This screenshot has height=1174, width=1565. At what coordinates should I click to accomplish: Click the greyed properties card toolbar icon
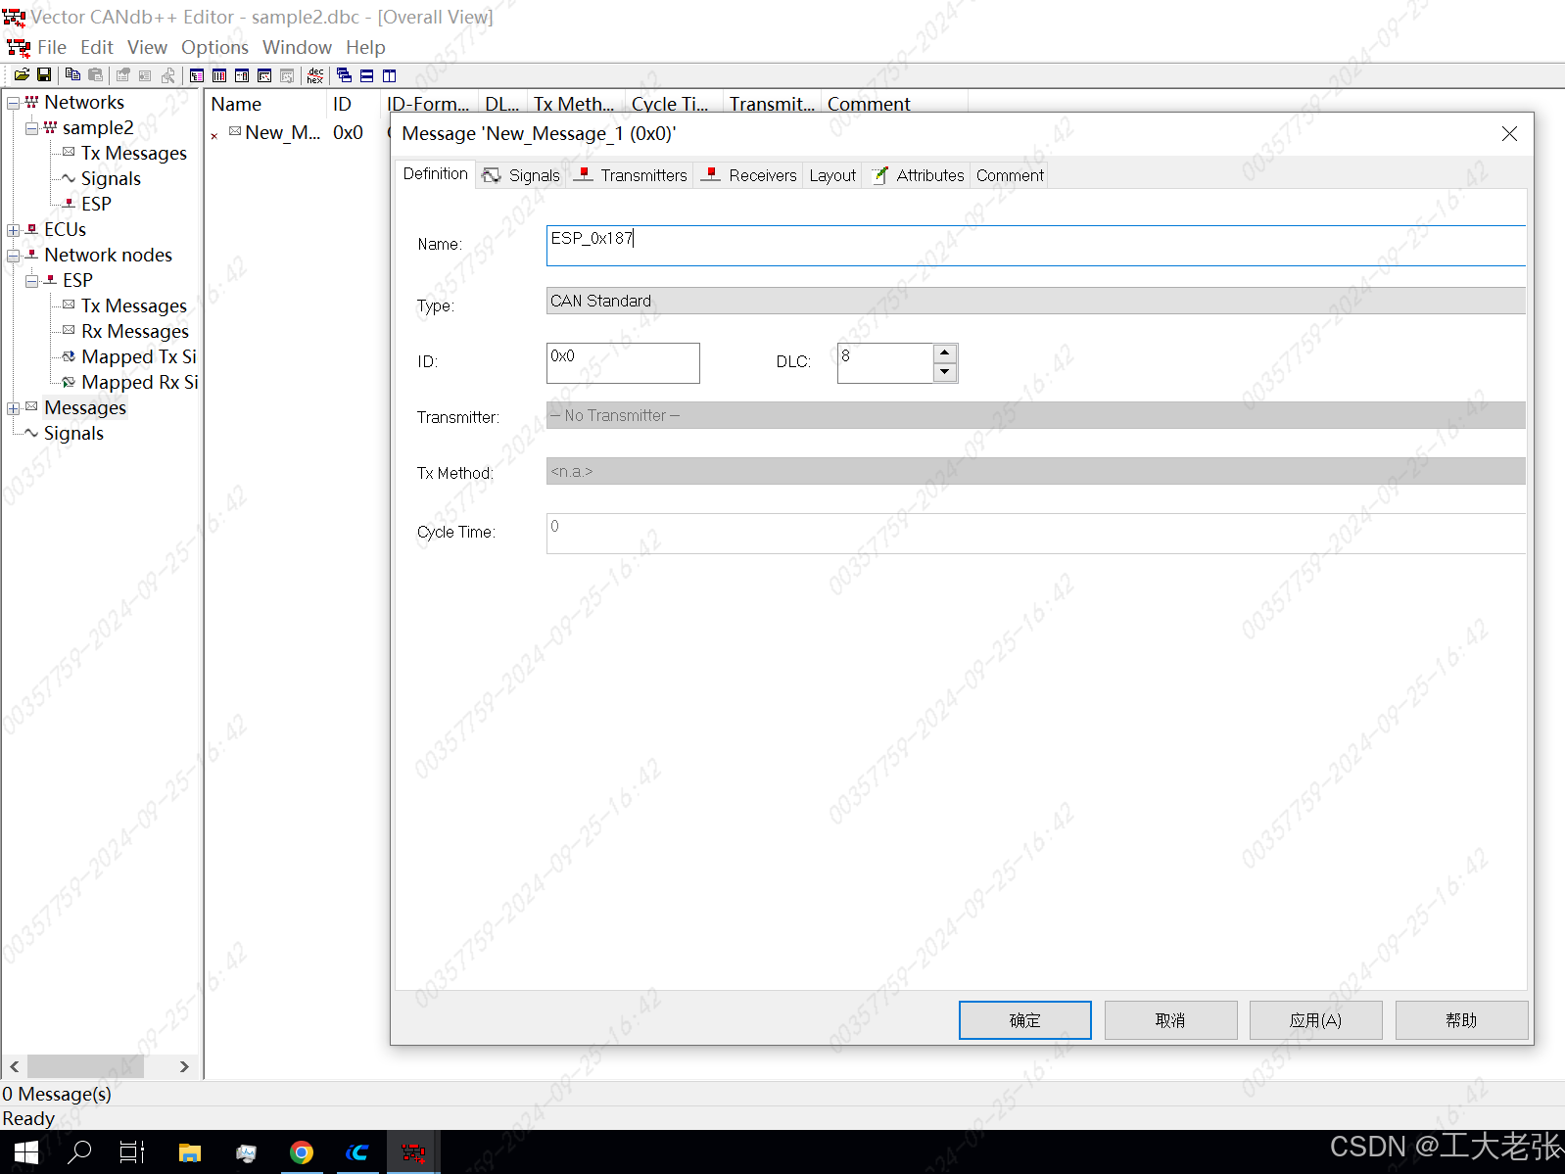pyautogui.click(x=145, y=75)
